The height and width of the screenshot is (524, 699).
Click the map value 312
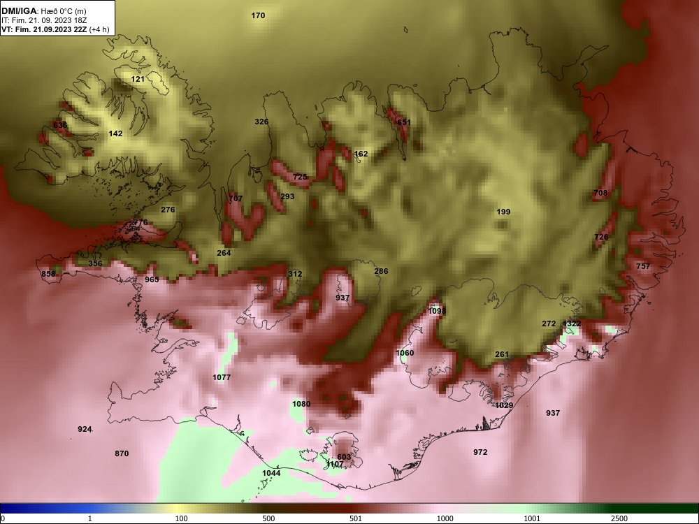(x=295, y=274)
